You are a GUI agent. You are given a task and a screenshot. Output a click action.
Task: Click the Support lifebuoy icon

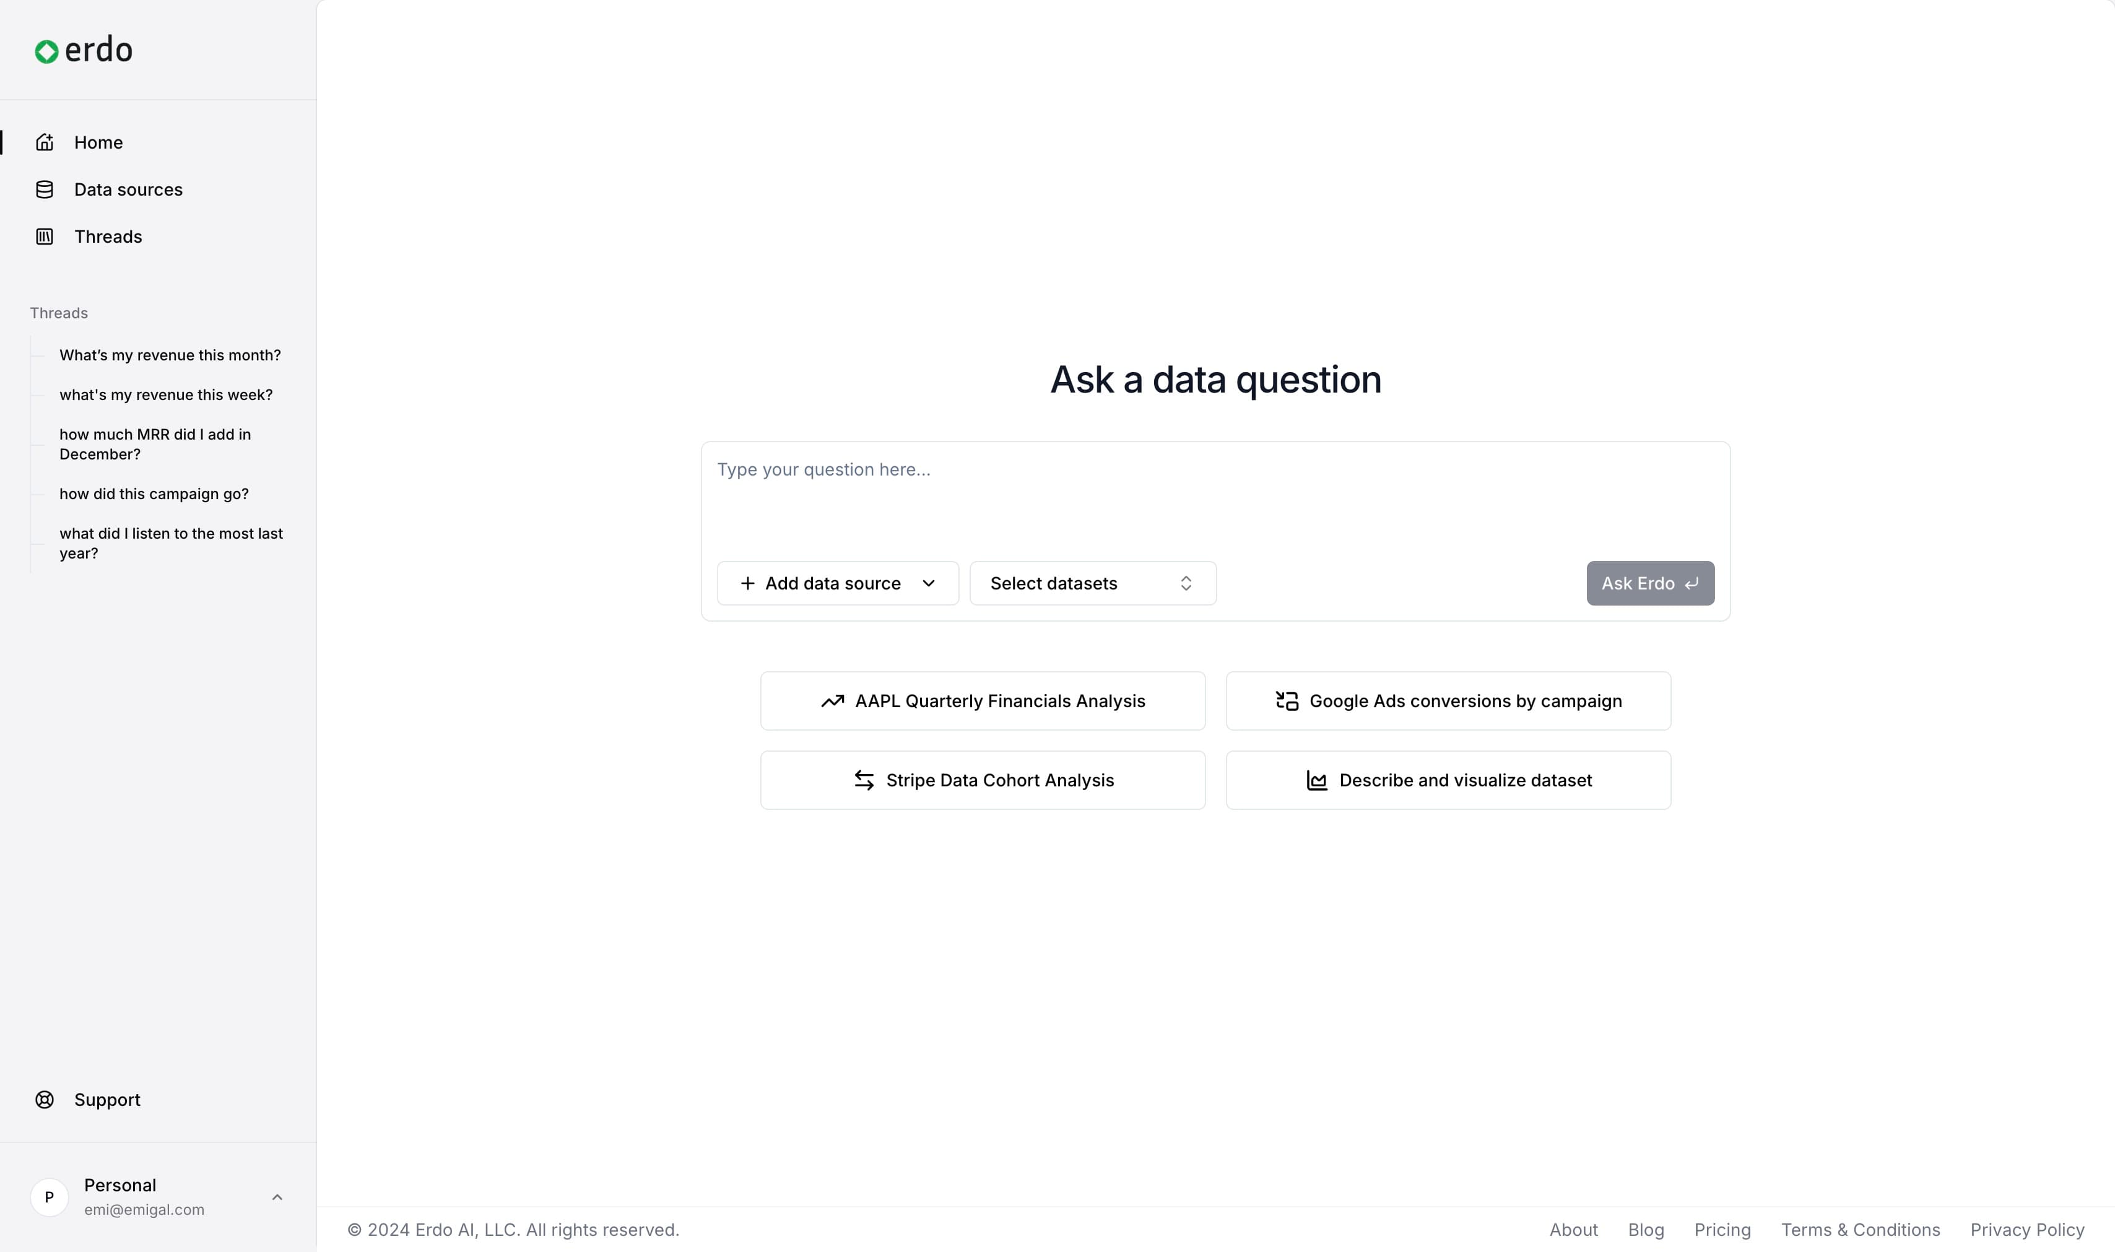[45, 1099]
